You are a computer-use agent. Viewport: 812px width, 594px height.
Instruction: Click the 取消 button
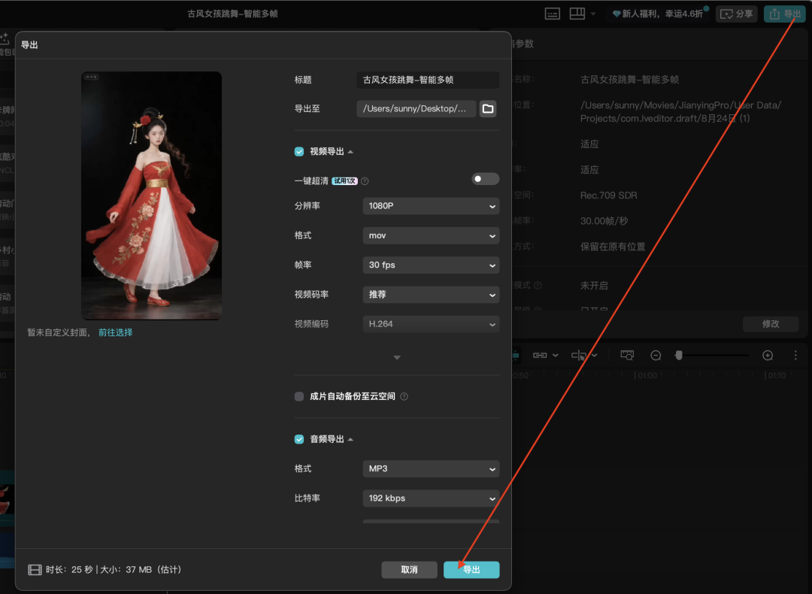click(409, 570)
